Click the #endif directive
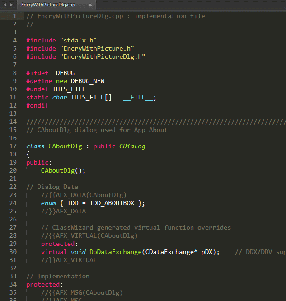 pyautogui.click(x=38, y=105)
